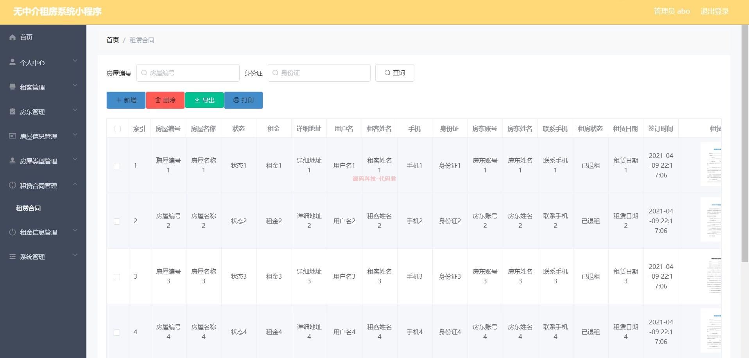This screenshot has width=749, height=358.
Task: Open the contract thumbnail in row 3
Action: (711, 275)
